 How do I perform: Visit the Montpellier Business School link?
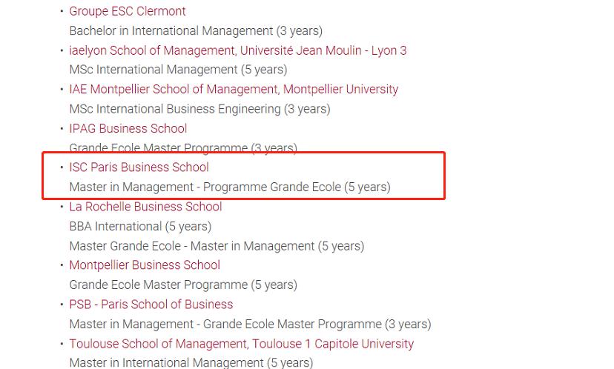[x=145, y=265]
